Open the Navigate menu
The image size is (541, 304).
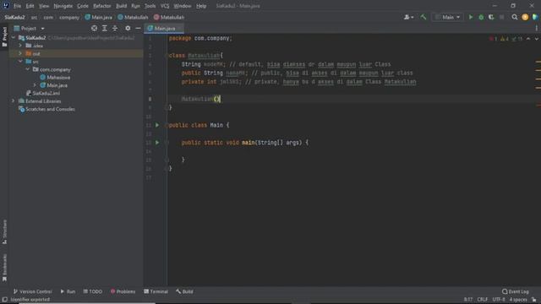click(63, 6)
